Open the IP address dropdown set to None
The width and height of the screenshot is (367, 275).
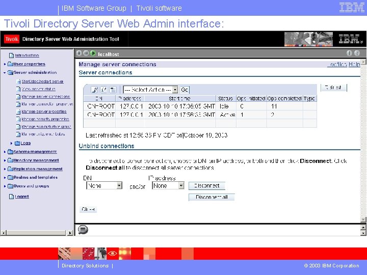pyautogui.click(x=168, y=186)
